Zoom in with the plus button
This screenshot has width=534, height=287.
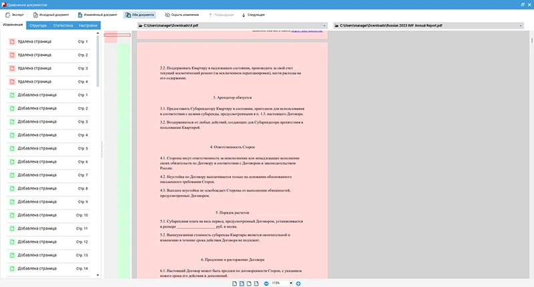click(x=298, y=284)
